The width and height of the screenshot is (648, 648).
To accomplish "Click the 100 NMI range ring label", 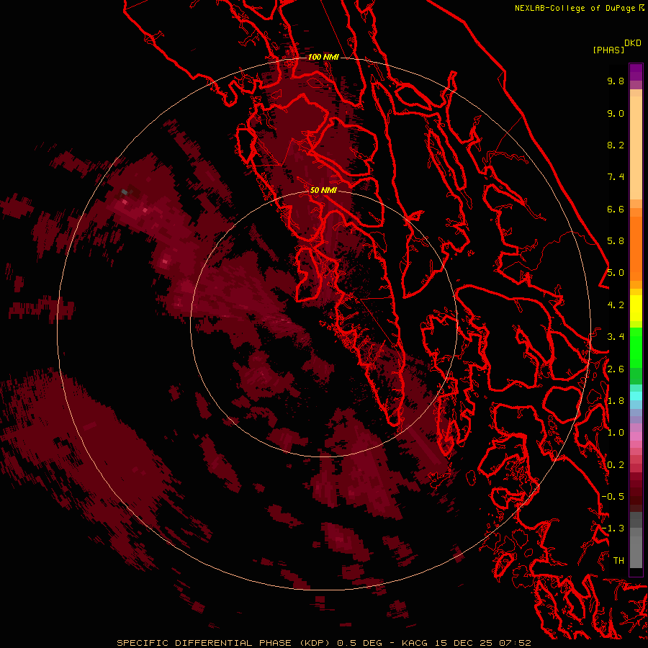I will pos(323,57).
